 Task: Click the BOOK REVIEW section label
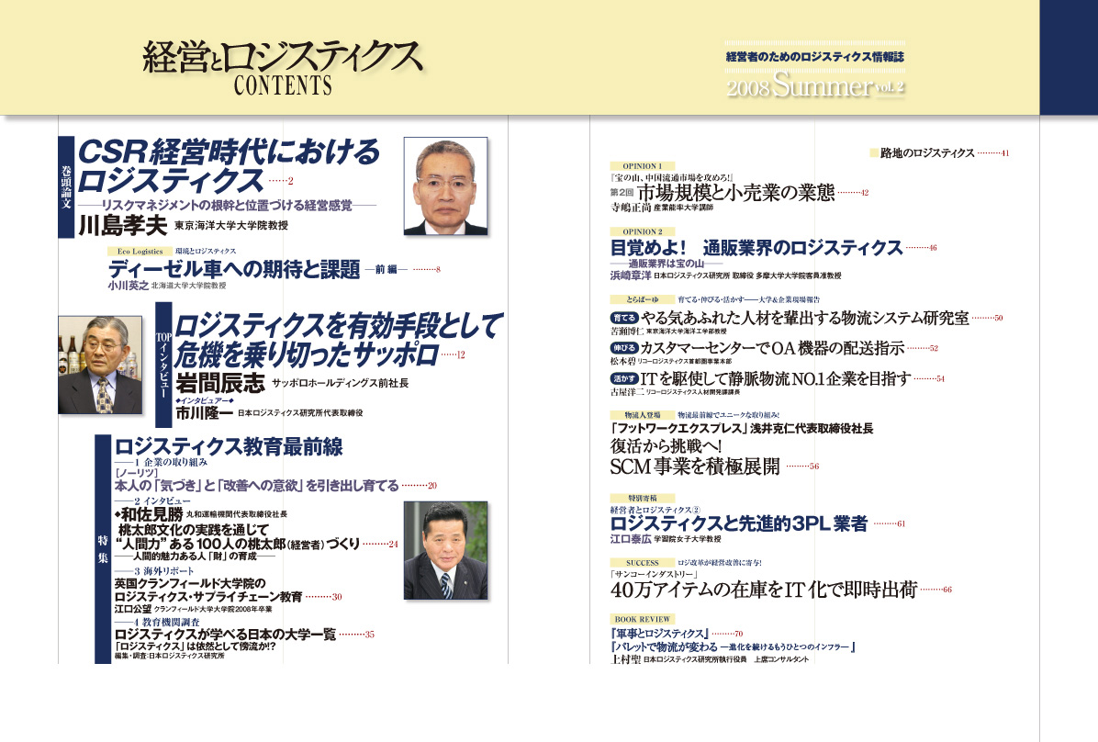pos(642,619)
